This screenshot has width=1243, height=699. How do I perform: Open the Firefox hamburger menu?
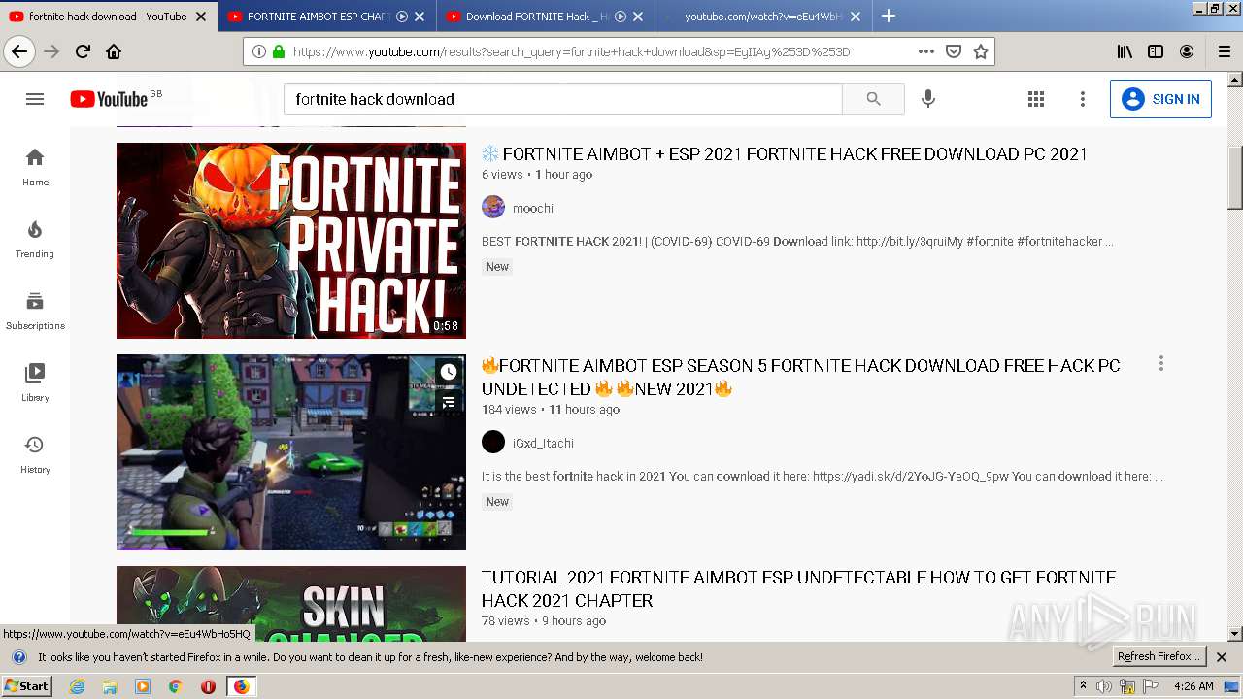[x=1224, y=51]
